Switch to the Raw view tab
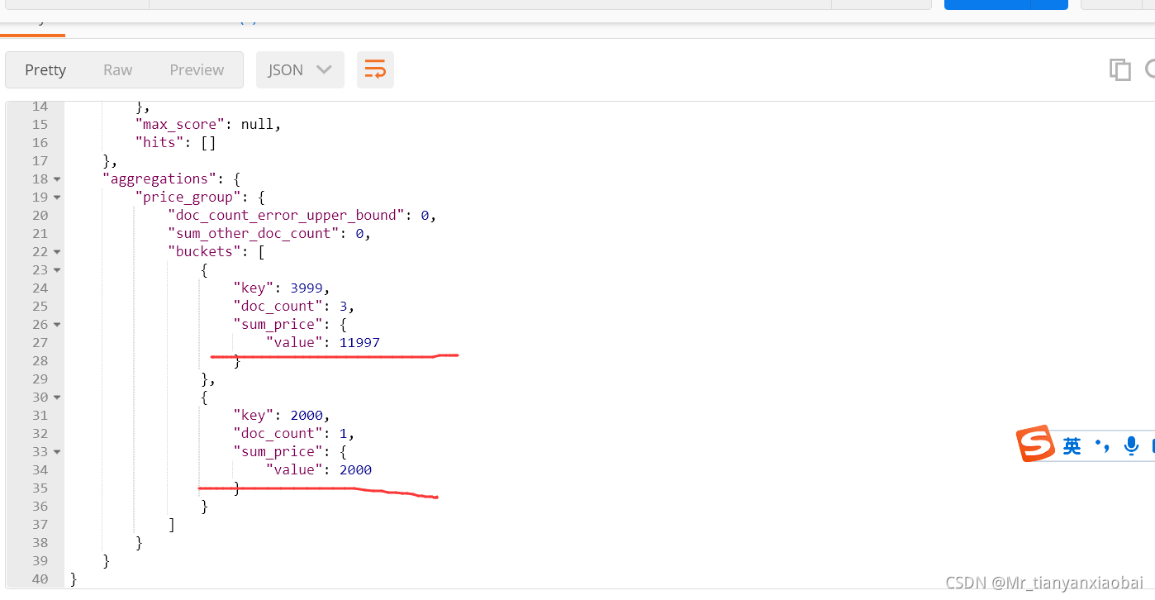This screenshot has width=1155, height=600. point(117,70)
